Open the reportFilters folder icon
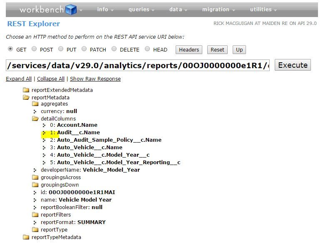The width and height of the screenshot is (323, 244). tap(35, 214)
